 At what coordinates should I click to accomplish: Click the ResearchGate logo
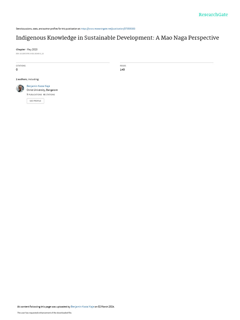point(213,15)
